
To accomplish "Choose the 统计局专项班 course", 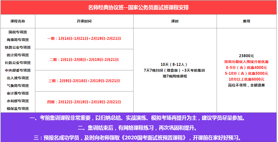I will (18, 55).
